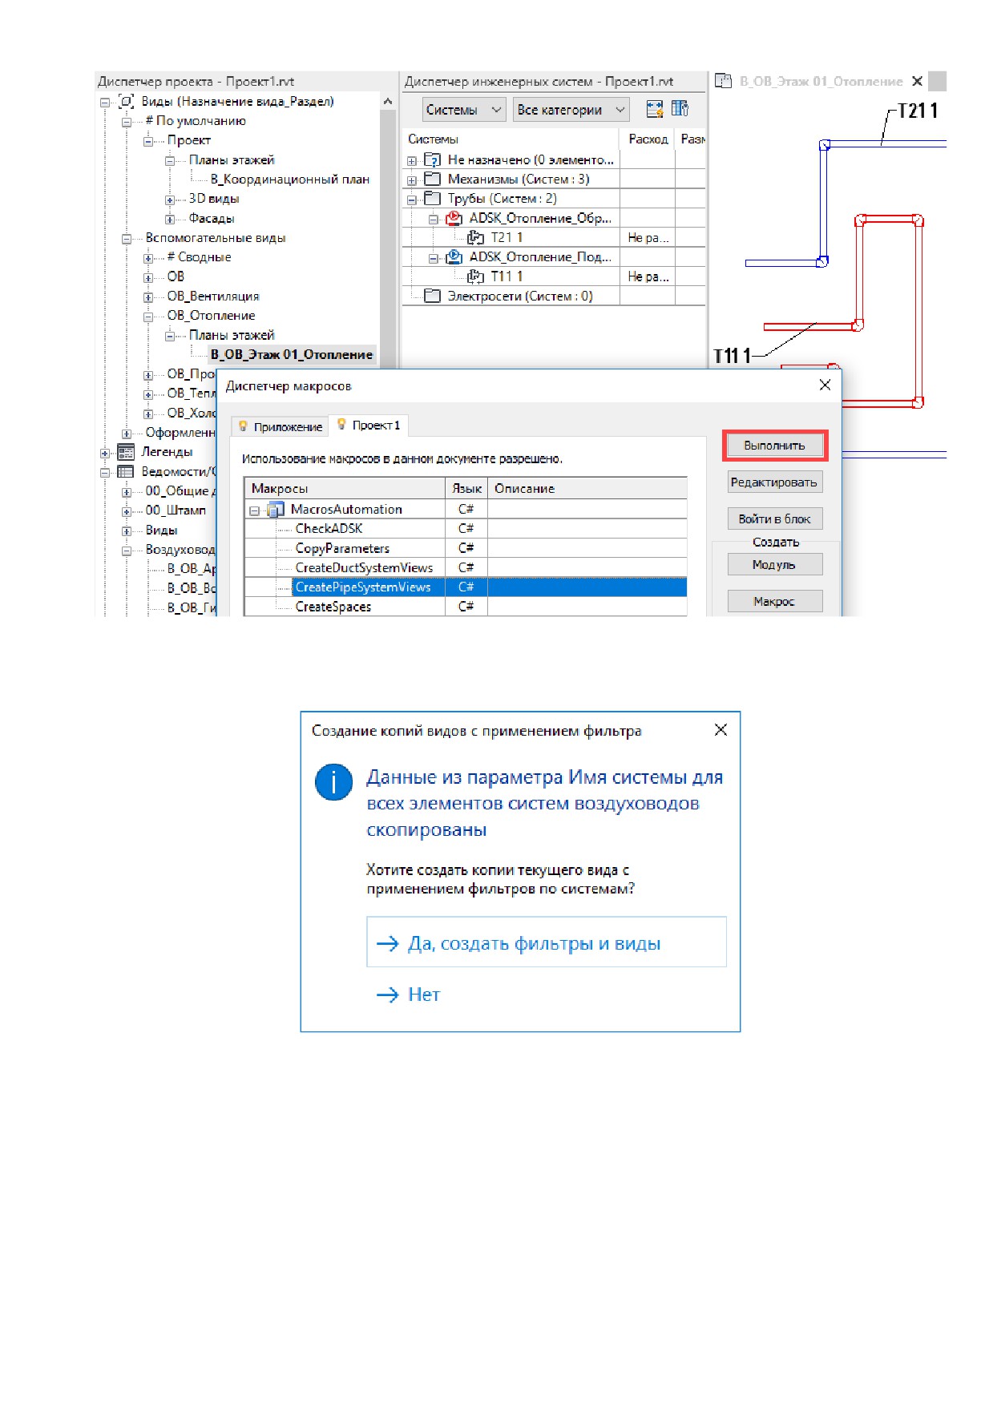The height and width of the screenshot is (1404, 993).
Task: Click the auto-fit columns icon in system browser
Action: [x=655, y=109]
